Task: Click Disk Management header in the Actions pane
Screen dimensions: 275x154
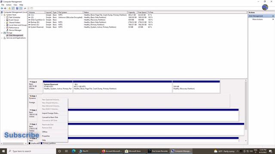Action: point(261,16)
